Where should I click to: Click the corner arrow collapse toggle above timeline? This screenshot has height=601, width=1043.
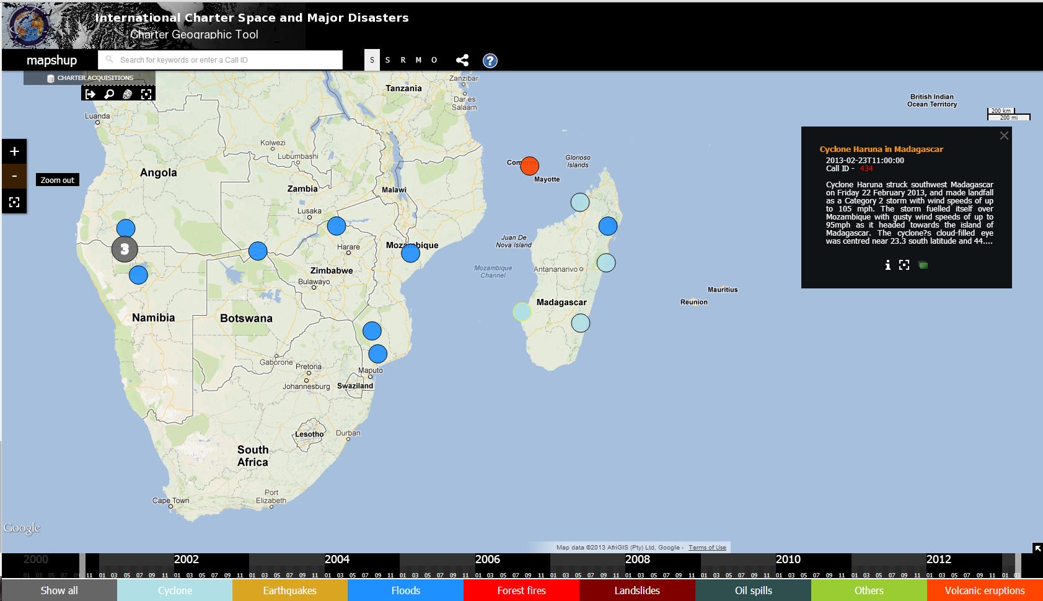[x=1037, y=548]
